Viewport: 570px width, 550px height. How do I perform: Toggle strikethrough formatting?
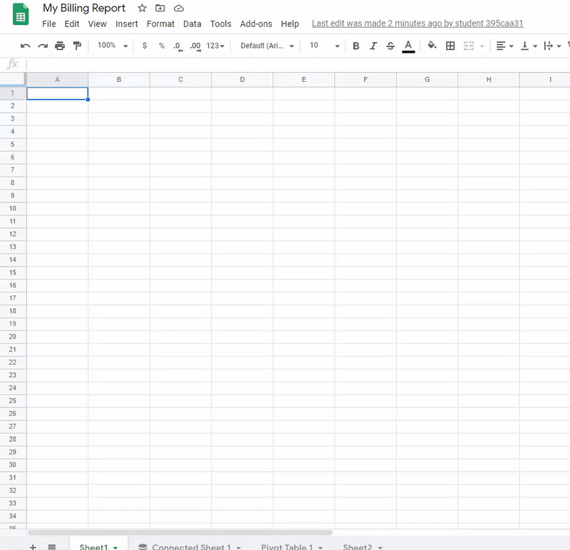pyautogui.click(x=390, y=46)
